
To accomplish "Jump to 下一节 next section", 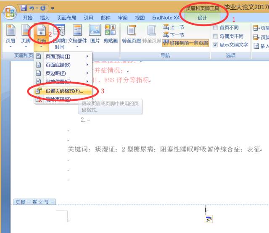I will [x=173, y=35].
